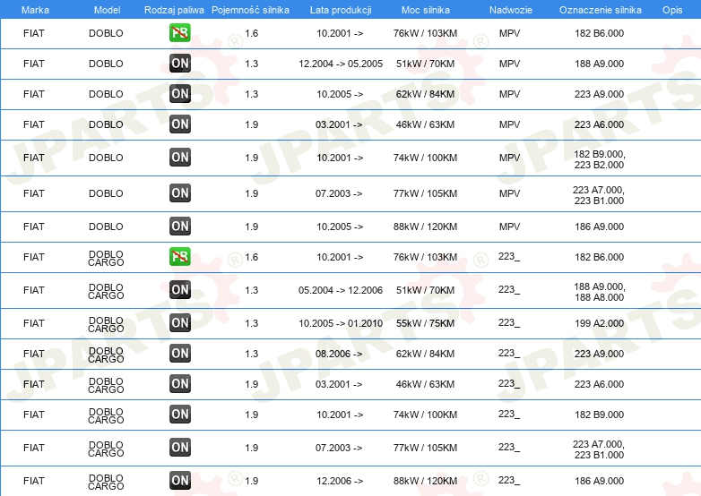Click 88kW / 120KM in Doblo MPV row
Image resolution: width=701 pixels, height=496 pixels.
pyautogui.click(x=425, y=227)
